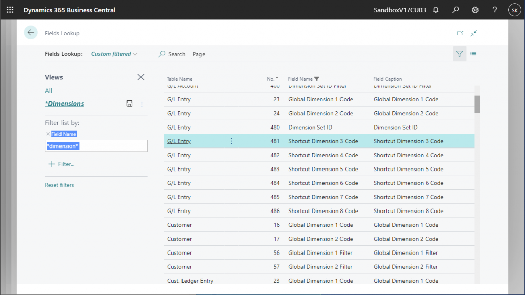This screenshot has height=295, width=525.
Task: Show row options for selected G/L Entry
Action: point(231,141)
